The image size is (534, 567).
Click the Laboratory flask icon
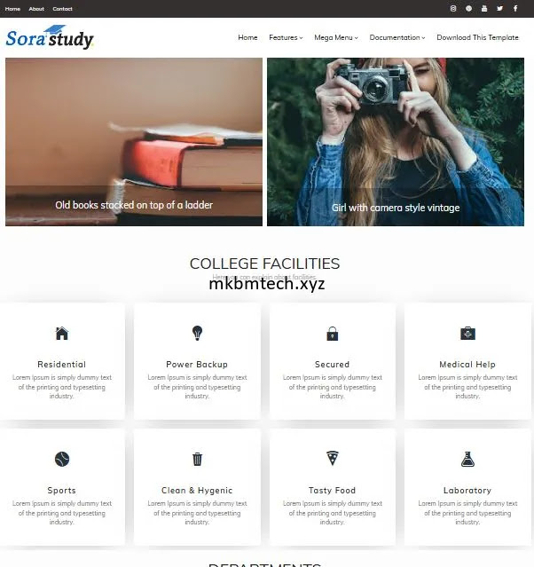pyautogui.click(x=467, y=460)
